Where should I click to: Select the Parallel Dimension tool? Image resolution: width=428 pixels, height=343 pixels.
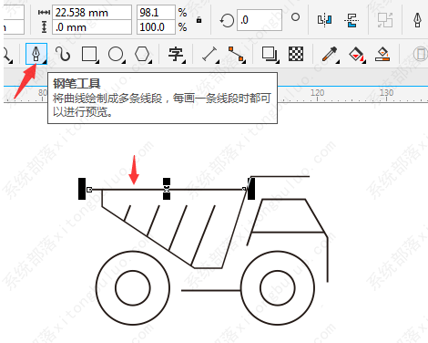(x=209, y=54)
